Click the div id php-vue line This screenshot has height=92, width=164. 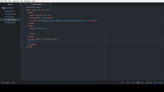tap(38, 28)
